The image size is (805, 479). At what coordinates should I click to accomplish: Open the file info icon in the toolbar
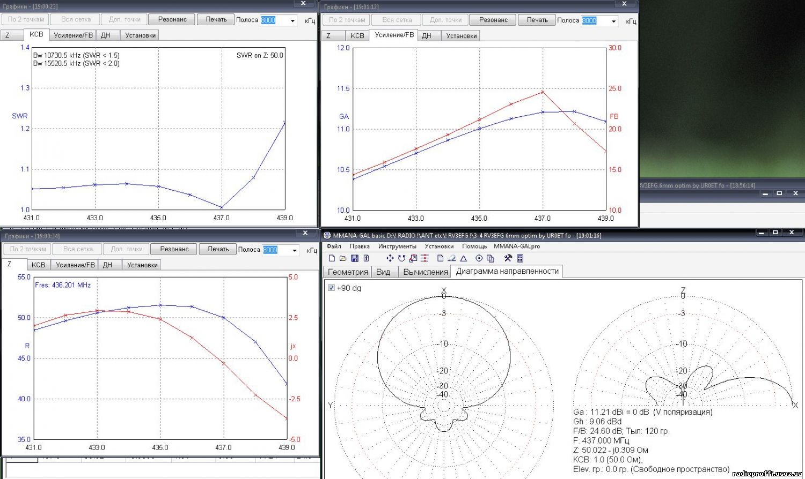click(x=366, y=258)
